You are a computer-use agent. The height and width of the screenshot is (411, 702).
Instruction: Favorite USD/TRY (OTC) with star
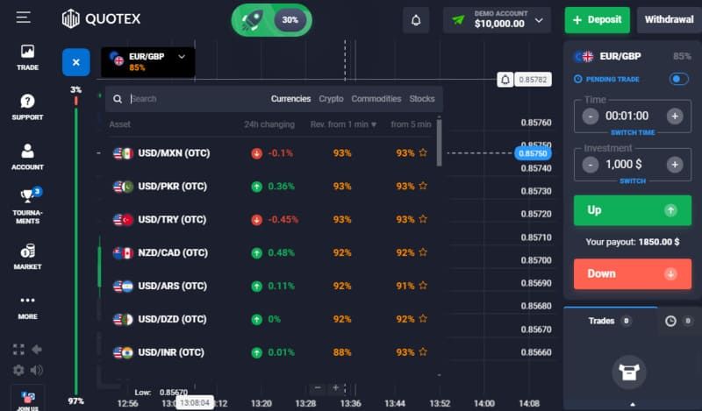pos(423,219)
